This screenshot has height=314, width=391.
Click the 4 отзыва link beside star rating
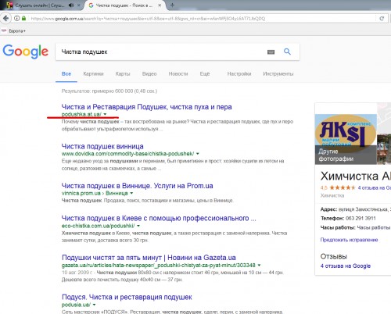coord(374,187)
